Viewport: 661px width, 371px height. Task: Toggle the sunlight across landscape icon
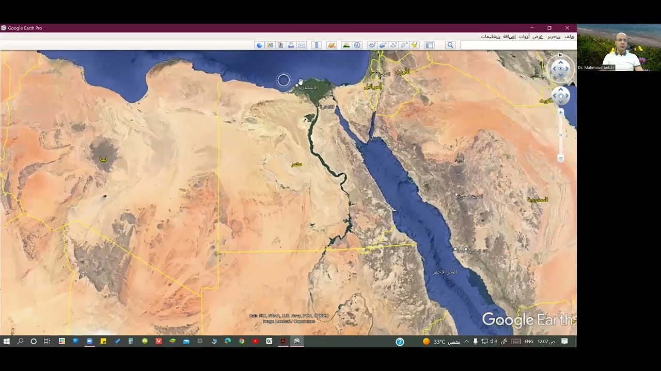[346, 45]
